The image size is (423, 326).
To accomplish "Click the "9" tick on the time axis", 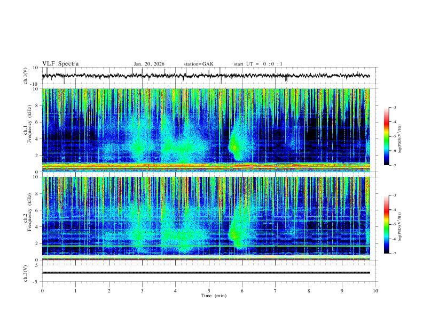I will (342, 291).
